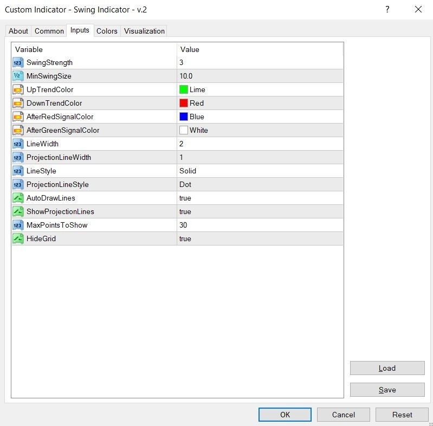Reset inputs to defaults
The image size is (433, 426).
tap(402, 415)
